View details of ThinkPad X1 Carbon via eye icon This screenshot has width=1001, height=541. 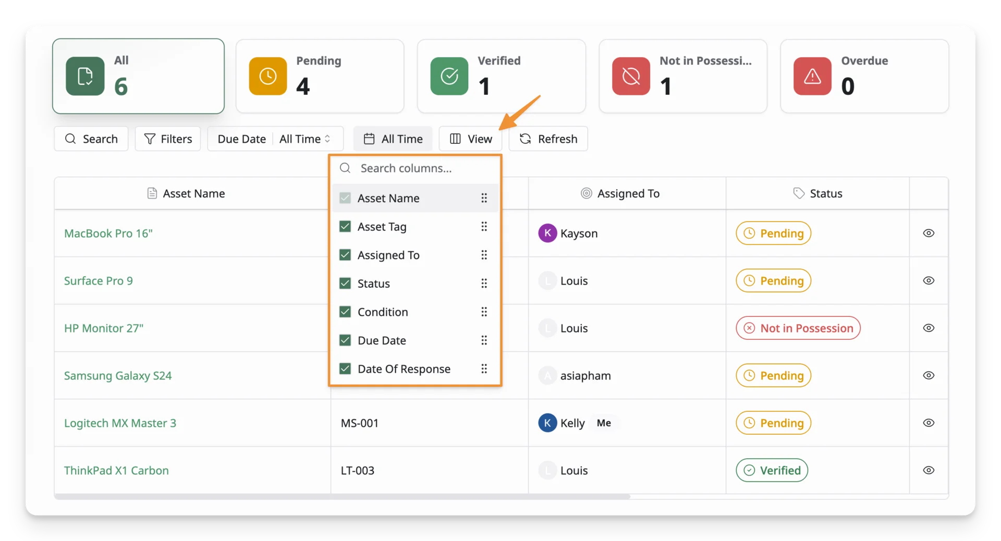click(929, 470)
